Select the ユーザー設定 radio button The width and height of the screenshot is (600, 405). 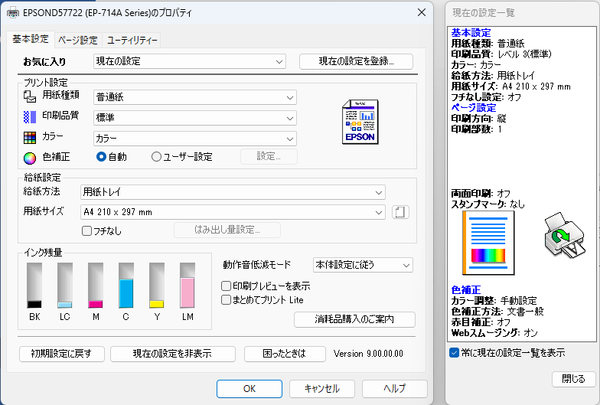[x=156, y=157]
